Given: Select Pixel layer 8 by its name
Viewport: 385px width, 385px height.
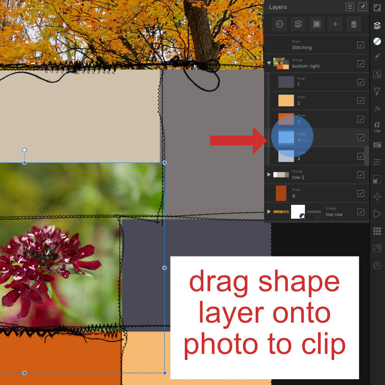Looking at the screenshot, I should coord(294,196).
